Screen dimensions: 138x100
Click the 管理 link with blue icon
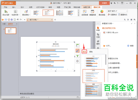(130, 46)
